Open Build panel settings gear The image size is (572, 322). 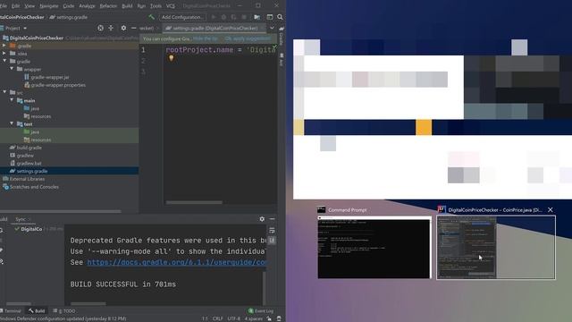pos(262,218)
